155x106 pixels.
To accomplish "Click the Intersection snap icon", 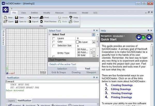I will (53, 105).
